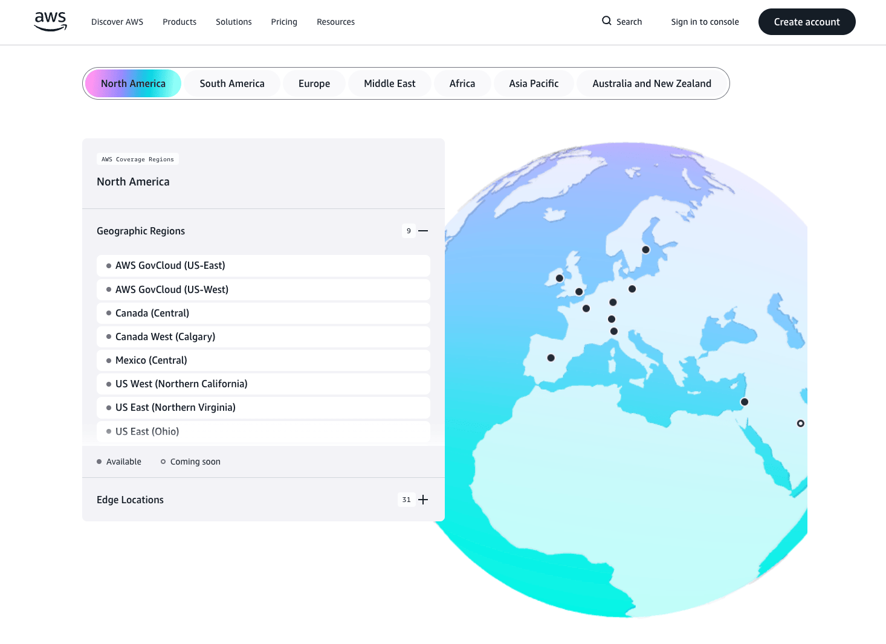Click the Search text in the header

[629, 22]
